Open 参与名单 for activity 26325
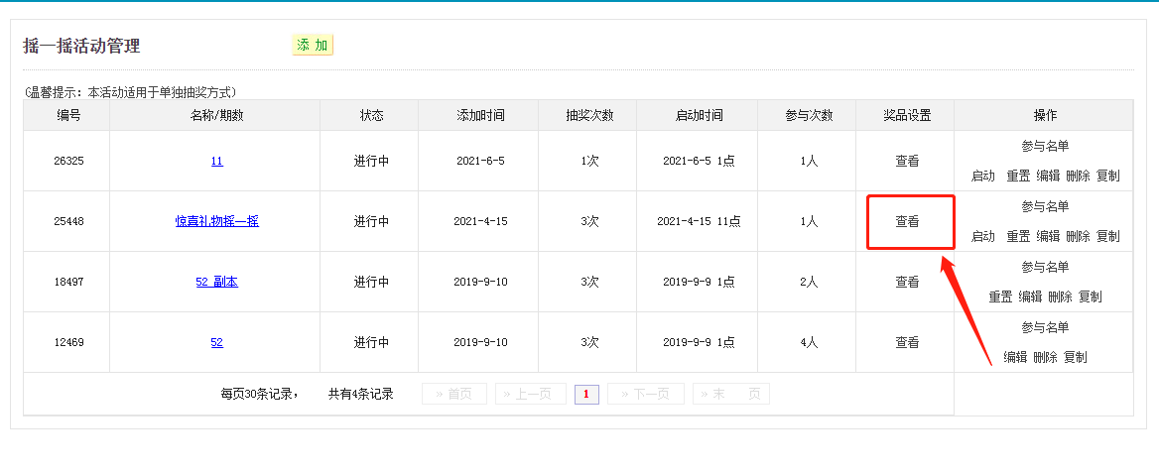The width and height of the screenshot is (1159, 475). point(1045,147)
